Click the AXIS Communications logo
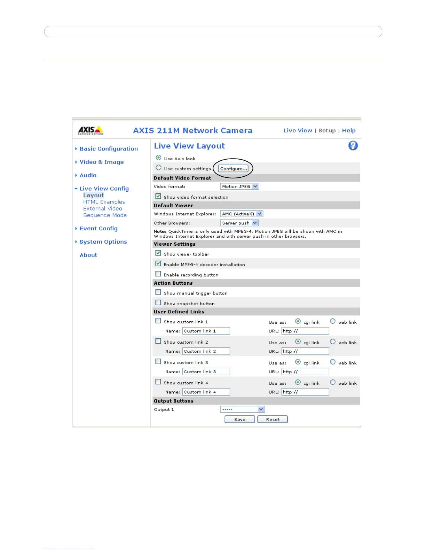 click(90, 130)
